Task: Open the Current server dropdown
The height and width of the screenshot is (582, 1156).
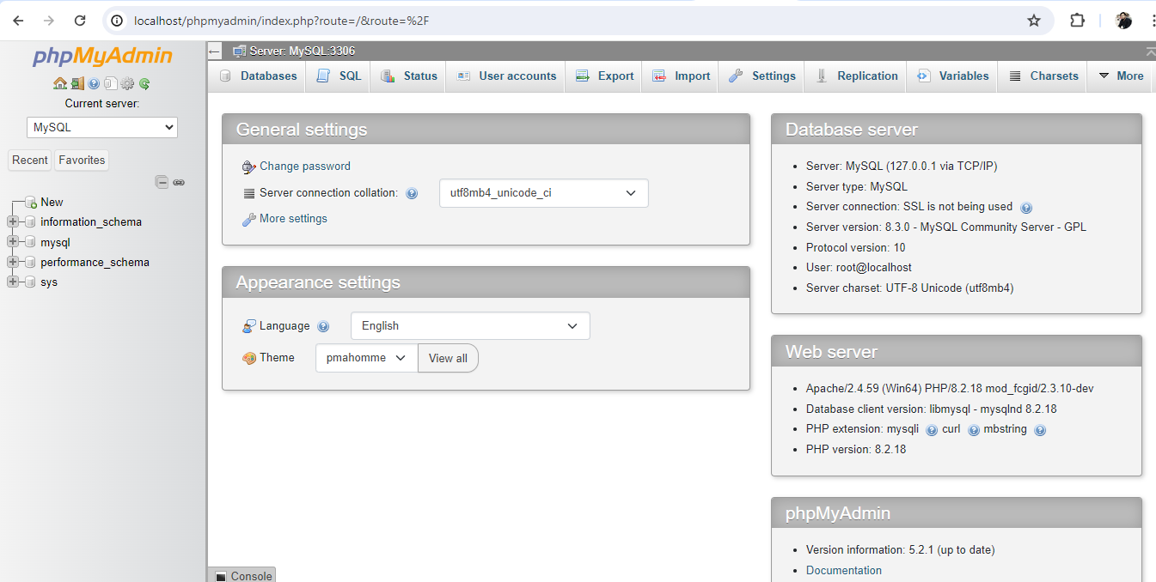Action: coord(101,126)
